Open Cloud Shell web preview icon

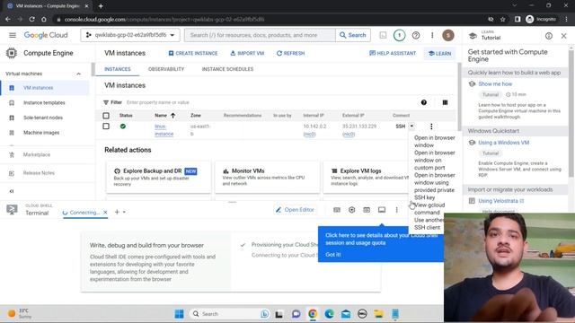click(x=367, y=210)
